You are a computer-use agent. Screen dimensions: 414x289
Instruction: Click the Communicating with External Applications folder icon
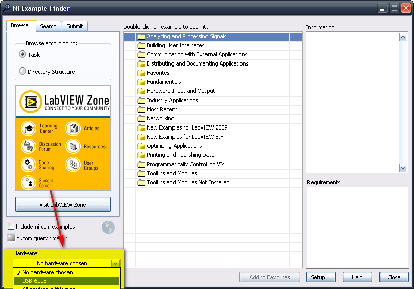141,55
